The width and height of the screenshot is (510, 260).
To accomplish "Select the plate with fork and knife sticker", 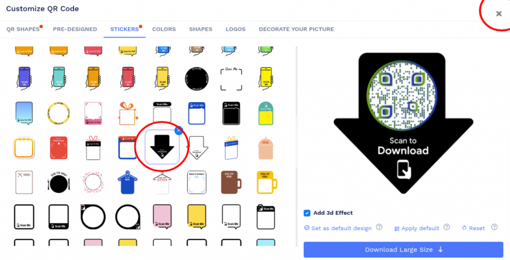I will (x=59, y=183).
